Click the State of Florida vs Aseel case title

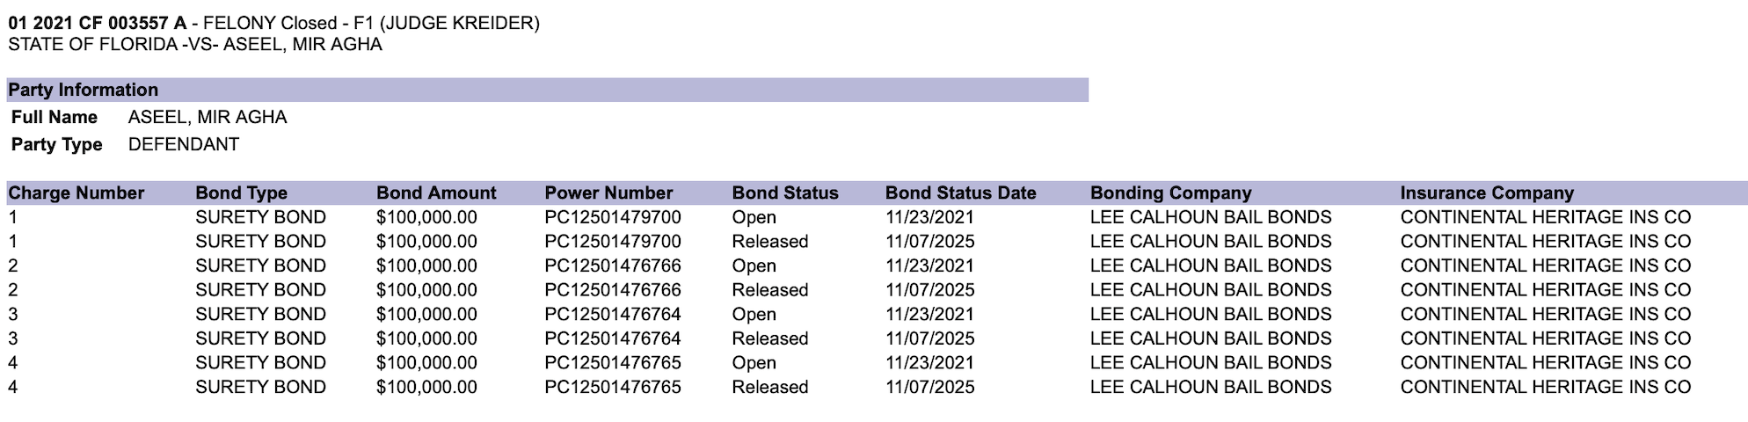[x=195, y=45]
